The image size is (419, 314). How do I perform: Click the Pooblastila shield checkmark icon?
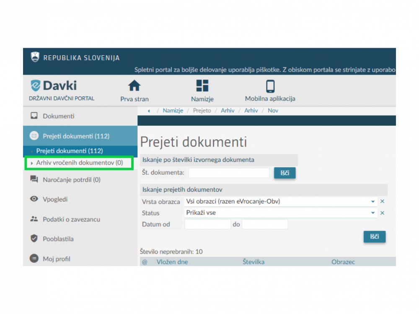point(34,238)
